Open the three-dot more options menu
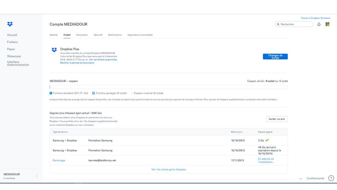This screenshot has width=337, height=190. [x=300, y=179]
